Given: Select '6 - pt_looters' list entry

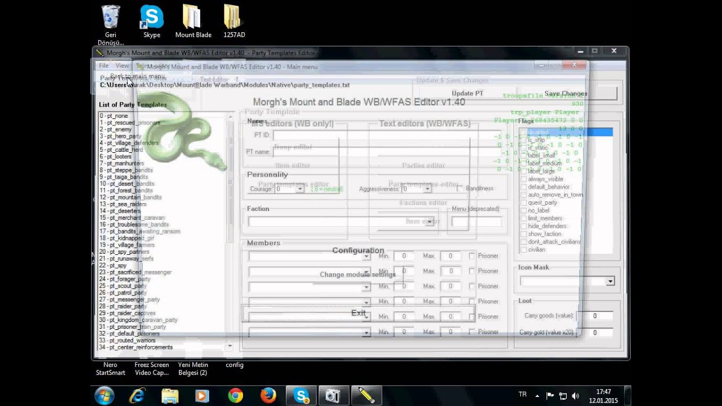Looking at the screenshot, I should [115, 157].
